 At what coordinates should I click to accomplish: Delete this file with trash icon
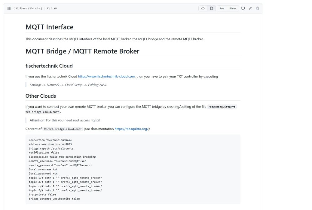click(257, 8)
